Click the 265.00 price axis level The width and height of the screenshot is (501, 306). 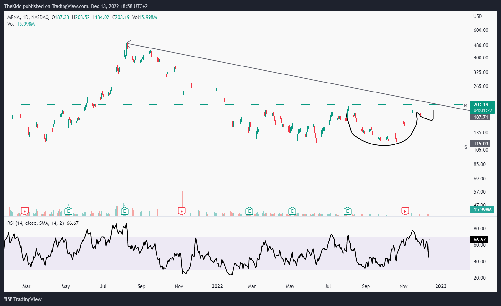click(481, 86)
